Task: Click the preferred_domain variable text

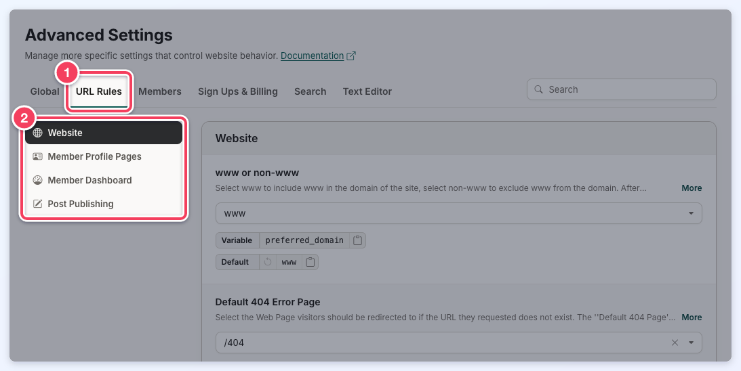Action: (304, 240)
